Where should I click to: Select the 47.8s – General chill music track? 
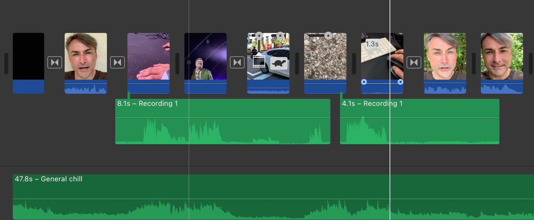(x=273, y=197)
